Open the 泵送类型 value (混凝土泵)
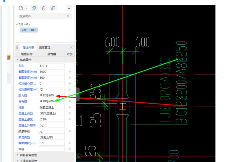246x162 pixels. click(52, 137)
